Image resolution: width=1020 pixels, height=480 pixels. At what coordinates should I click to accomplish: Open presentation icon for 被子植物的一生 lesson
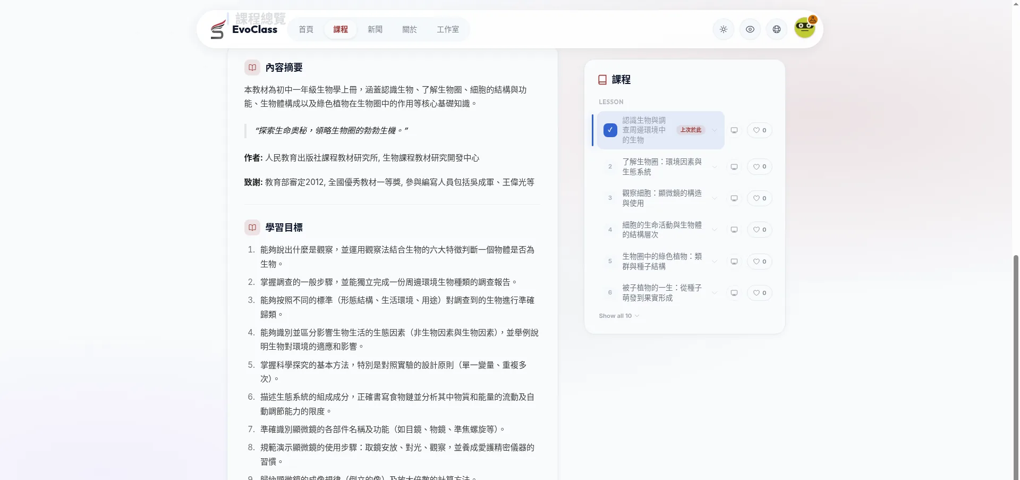pos(734,293)
